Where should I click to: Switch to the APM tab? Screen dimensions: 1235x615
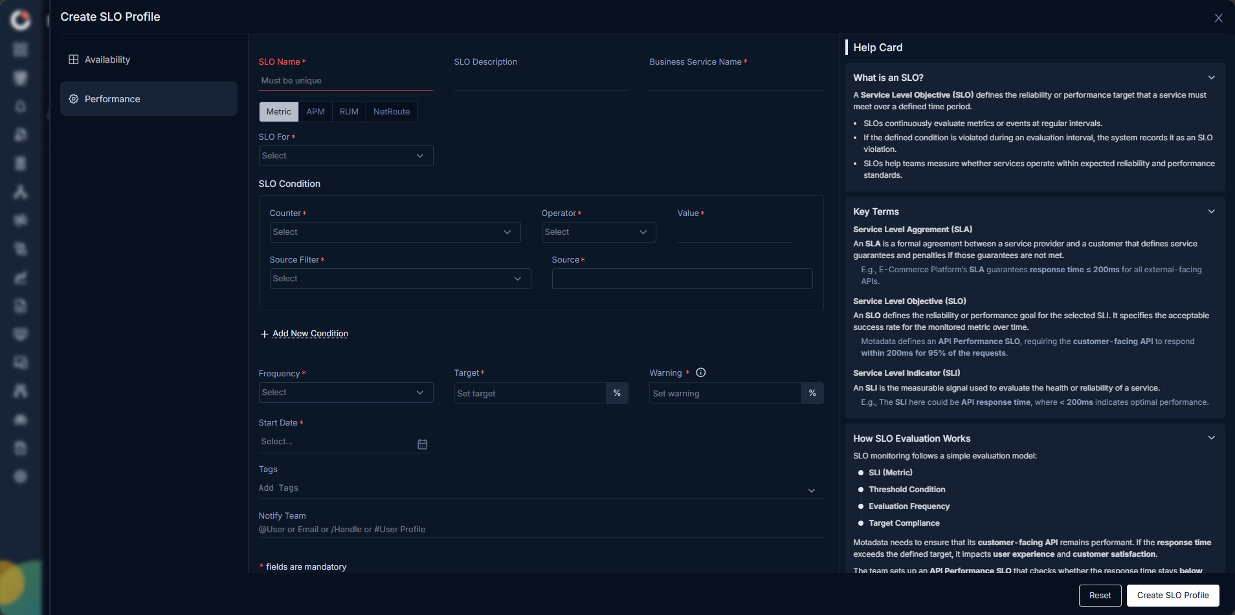[x=316, y=112]
